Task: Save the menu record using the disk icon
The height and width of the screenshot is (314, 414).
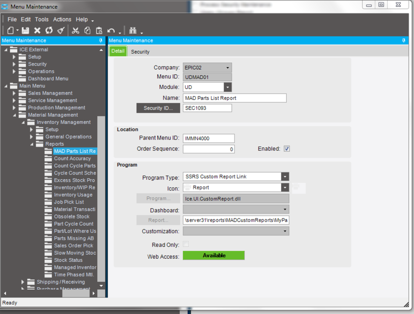Action: click(x=25, y=30)
